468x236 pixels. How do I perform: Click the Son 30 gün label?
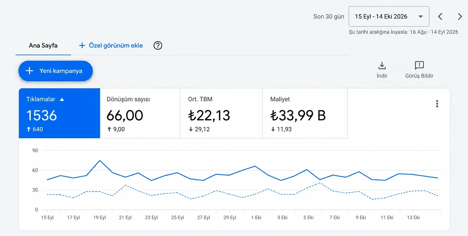tap(329, 16)
